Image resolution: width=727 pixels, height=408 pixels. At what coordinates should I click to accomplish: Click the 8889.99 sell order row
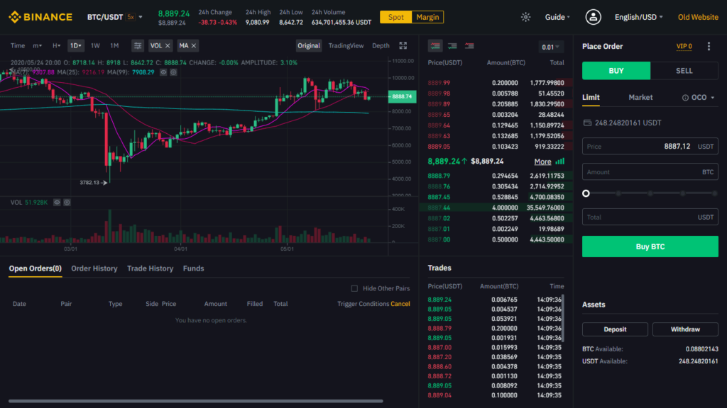496,83
